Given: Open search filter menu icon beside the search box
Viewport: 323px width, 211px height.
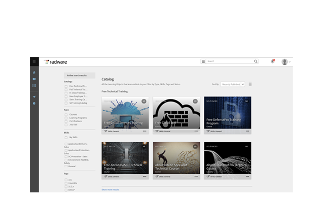Looking at the screenshot, I should click(203, 61).
